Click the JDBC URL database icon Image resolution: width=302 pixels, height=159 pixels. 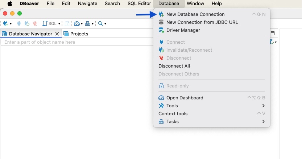[161, 22]
